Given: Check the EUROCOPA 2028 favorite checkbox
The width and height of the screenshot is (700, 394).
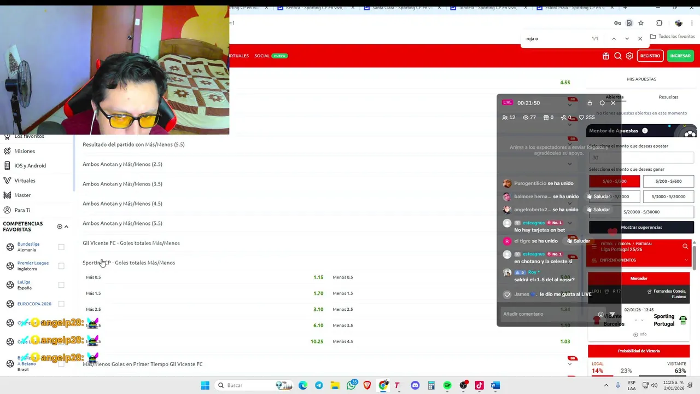Looking at the screenshot, I should click(61, 304).
